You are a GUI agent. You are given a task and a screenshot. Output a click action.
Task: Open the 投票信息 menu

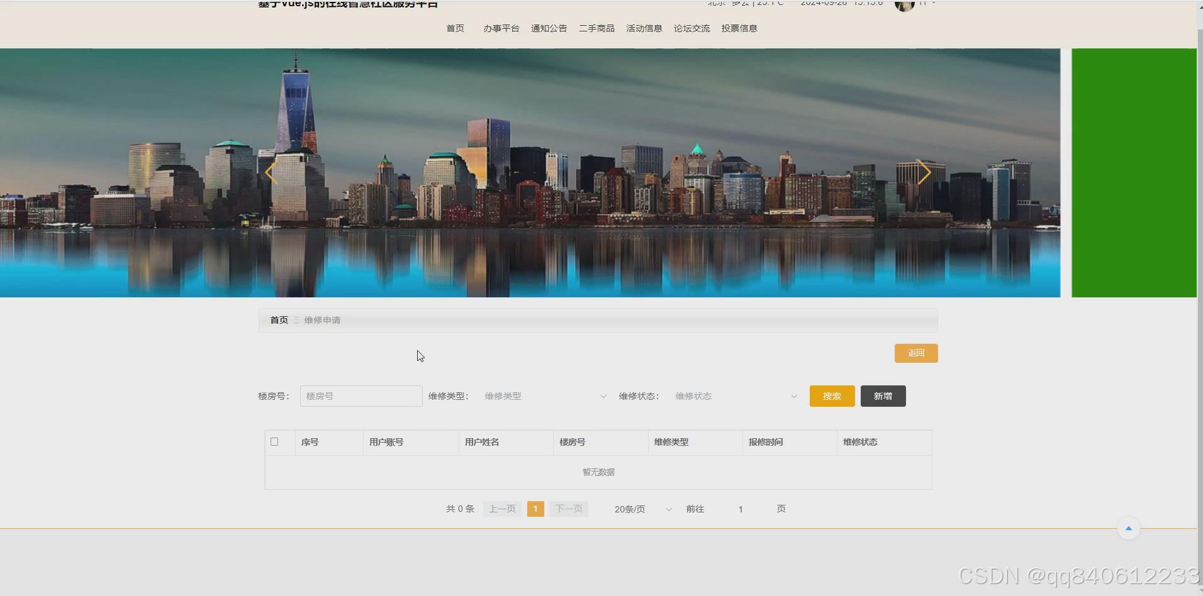(x=739, y=28)
